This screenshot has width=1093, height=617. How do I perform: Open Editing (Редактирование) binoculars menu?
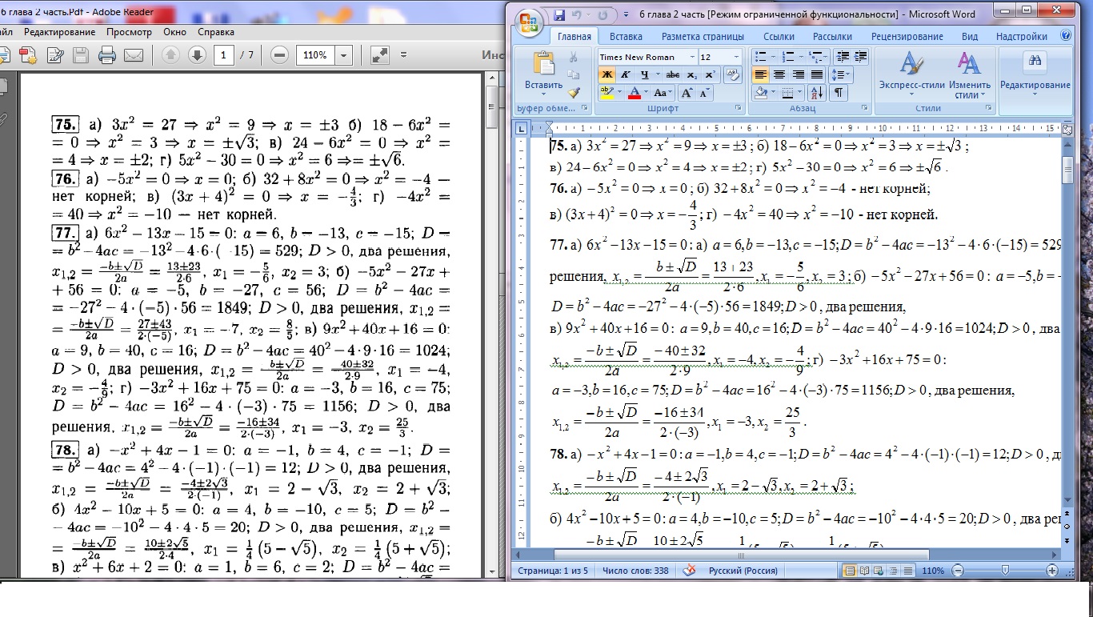[x=1035, y=74]
